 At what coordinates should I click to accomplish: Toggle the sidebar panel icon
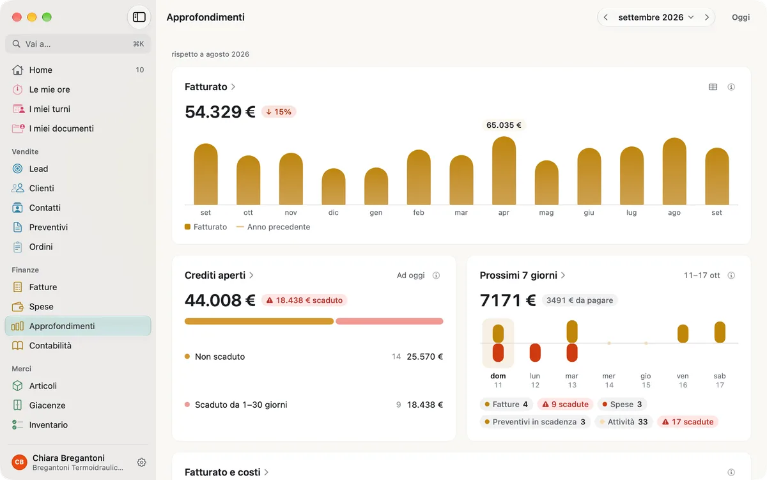pos(139,17)
